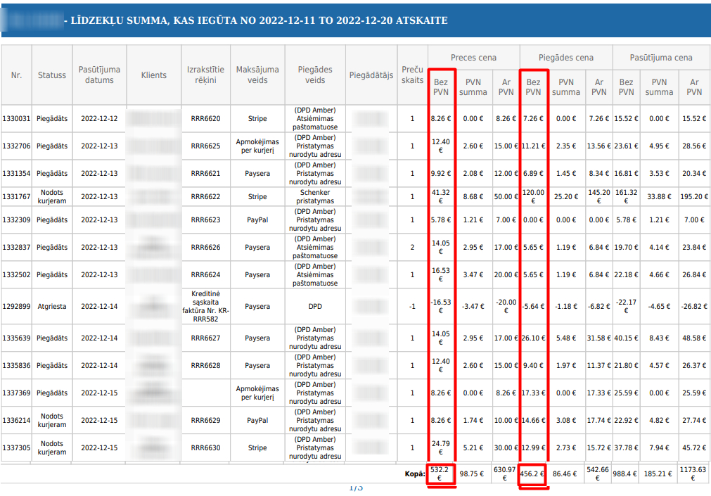Screen dimensions: 711x496
Task: Click the Pasūtījuma datums column header
Action: point(99,75)
